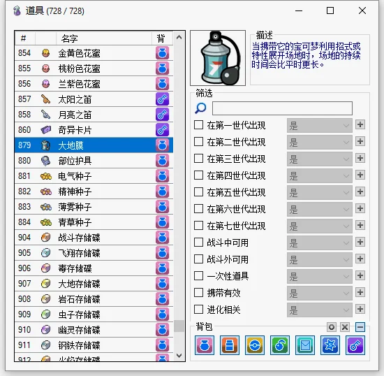This screenshot has width=384, height=376.
Task: Check the 战斗中可用 filter box
Action: click(198, 243)
